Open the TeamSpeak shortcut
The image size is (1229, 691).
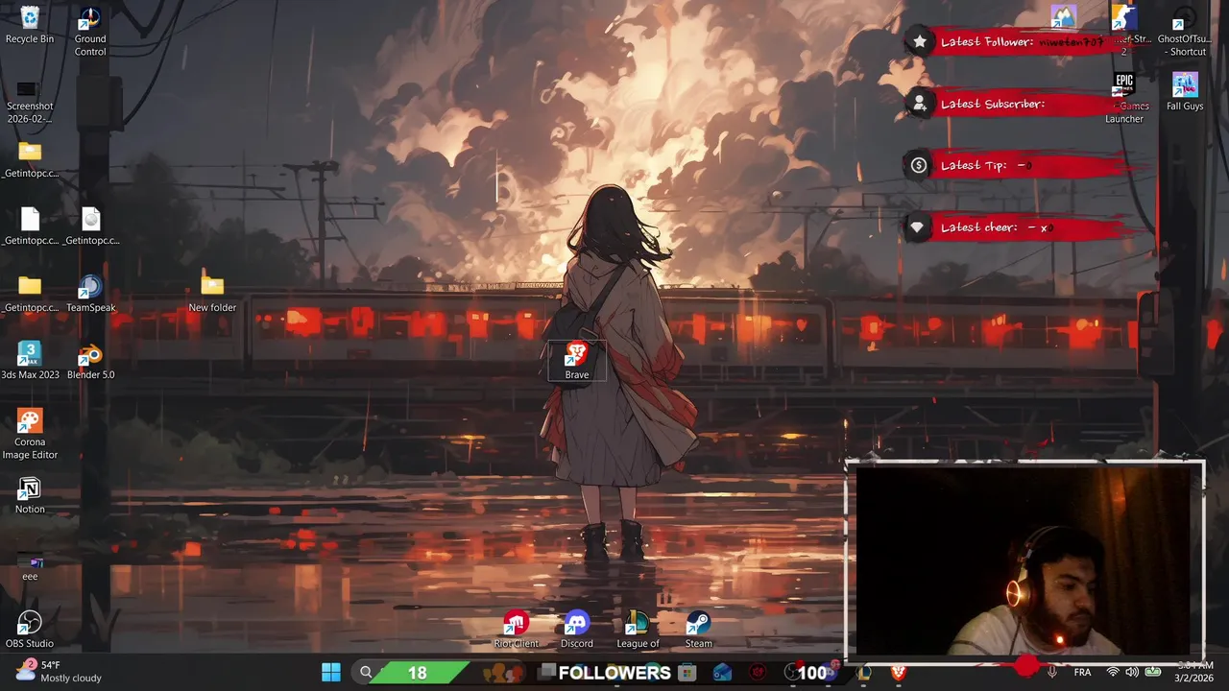pos(90,294)
